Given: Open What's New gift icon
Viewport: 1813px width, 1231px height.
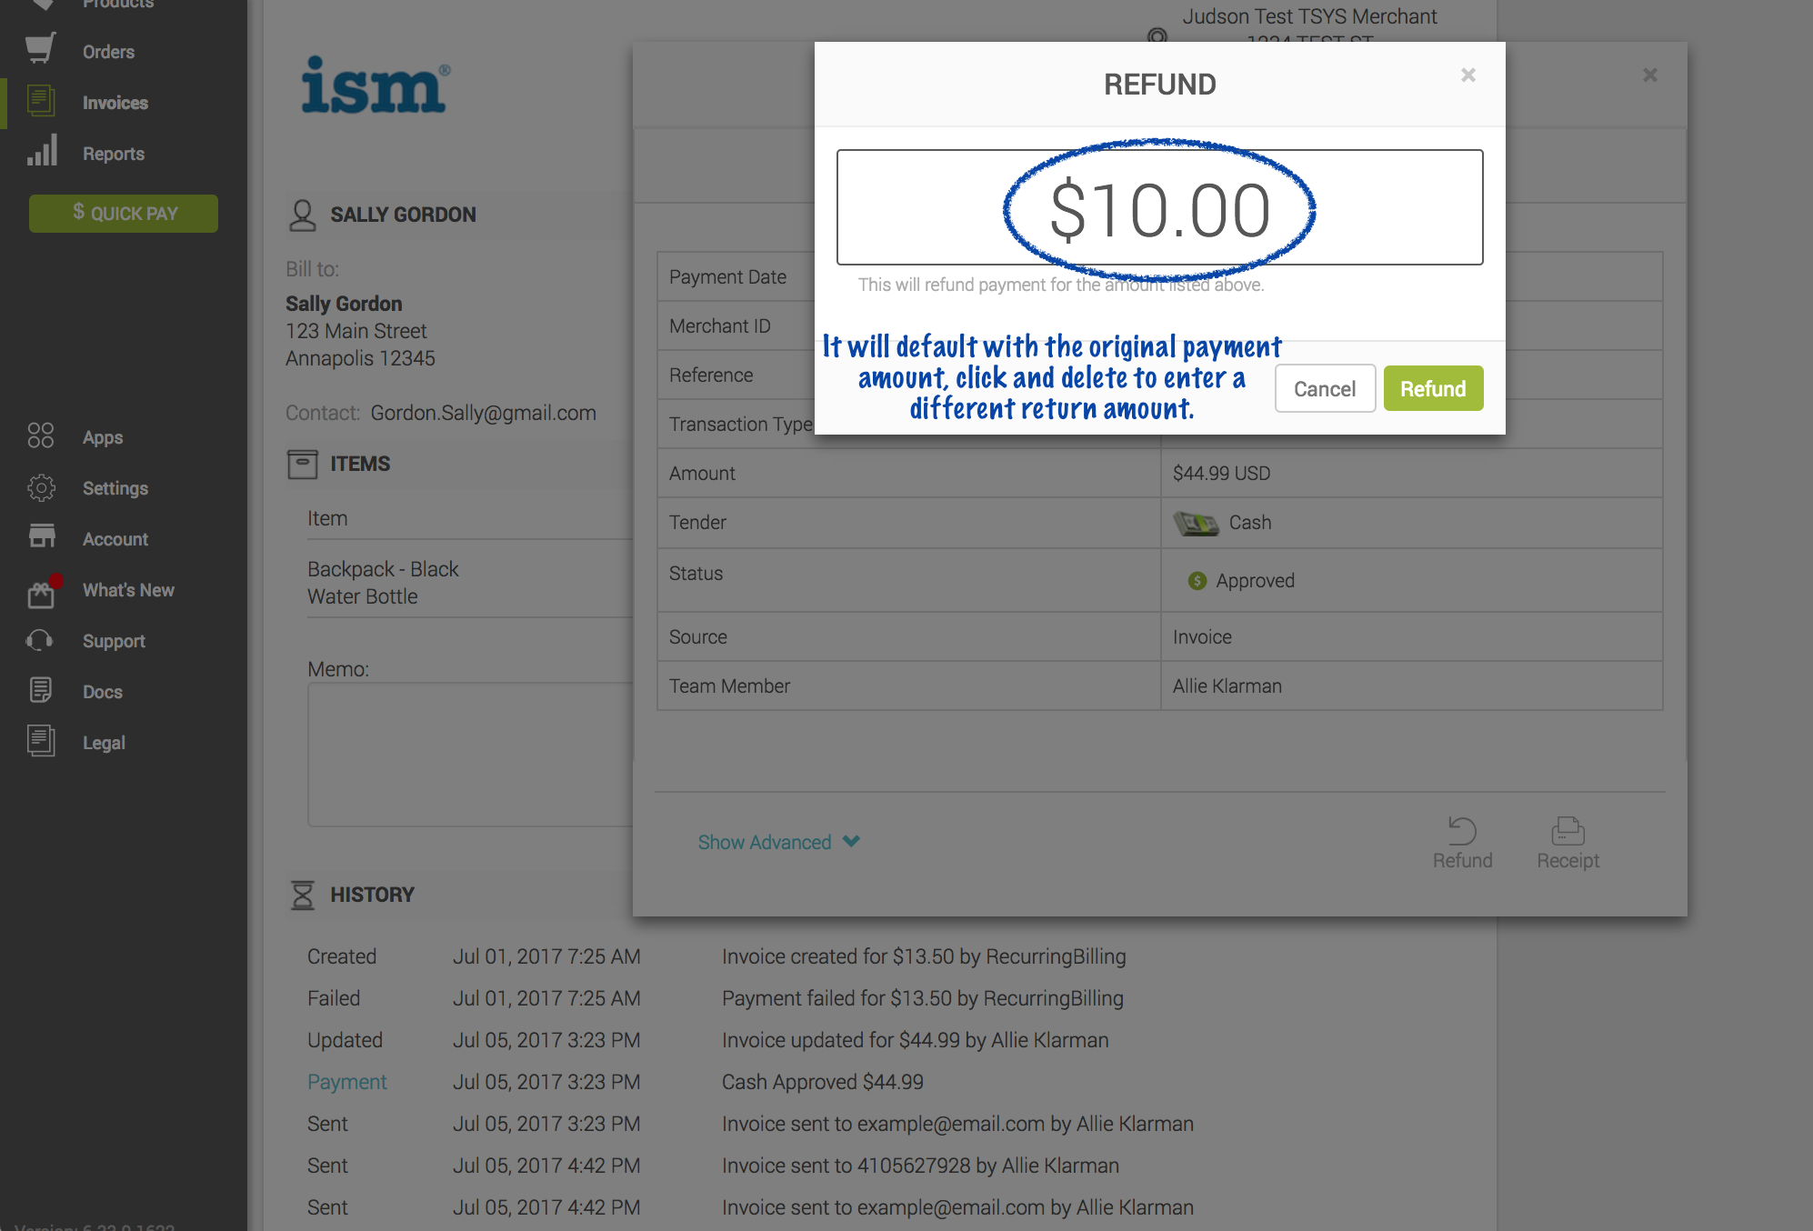Looking at the screenshot, I should click(42, 592).
